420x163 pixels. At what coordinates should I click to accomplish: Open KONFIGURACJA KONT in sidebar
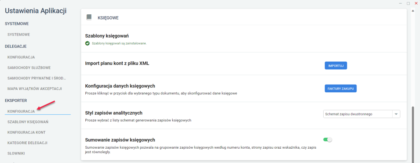click(27, 132)
